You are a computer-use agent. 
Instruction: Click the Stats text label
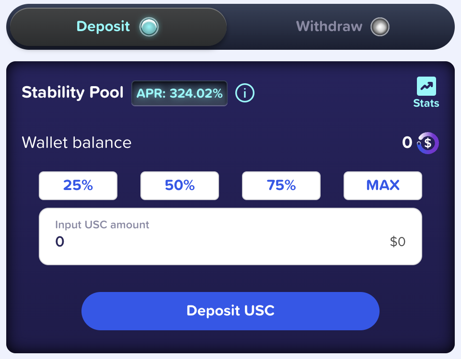(426, 103)
